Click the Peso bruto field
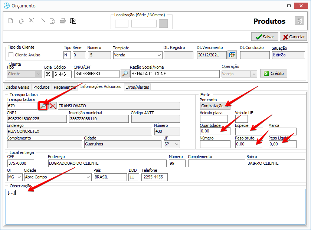 pyautogui.click(x=249, y=144)
